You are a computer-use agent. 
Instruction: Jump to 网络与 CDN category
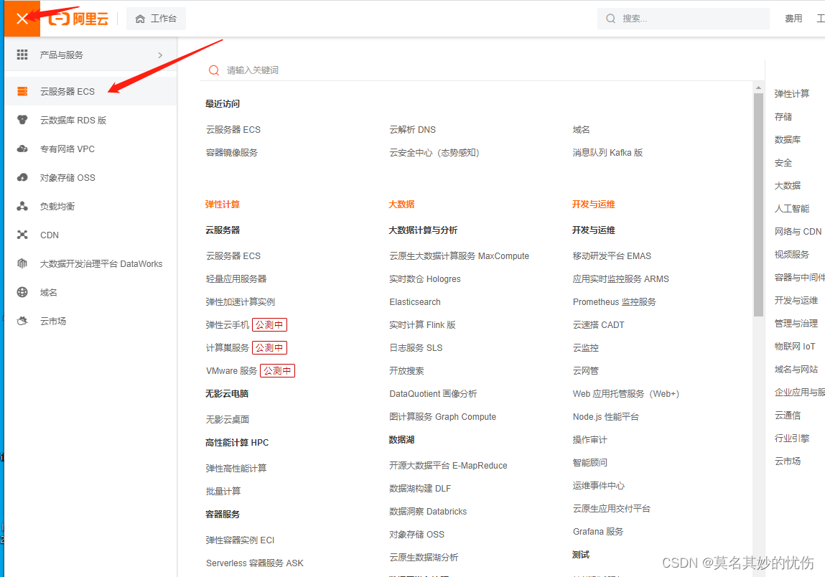[x=798, y=231]
